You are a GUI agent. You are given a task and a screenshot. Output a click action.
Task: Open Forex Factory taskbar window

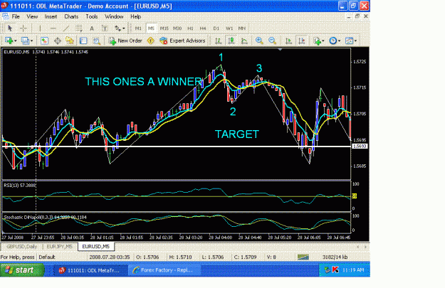click(x=165, y=270)
